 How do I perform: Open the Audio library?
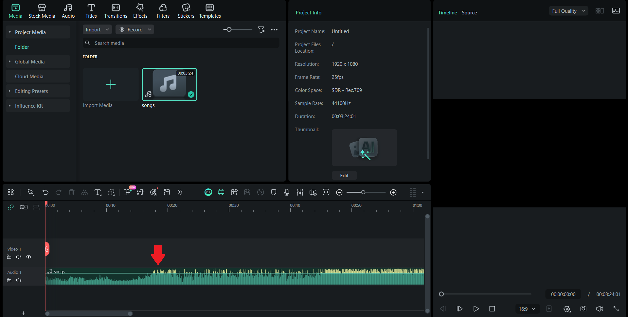(x=68, y=10)
